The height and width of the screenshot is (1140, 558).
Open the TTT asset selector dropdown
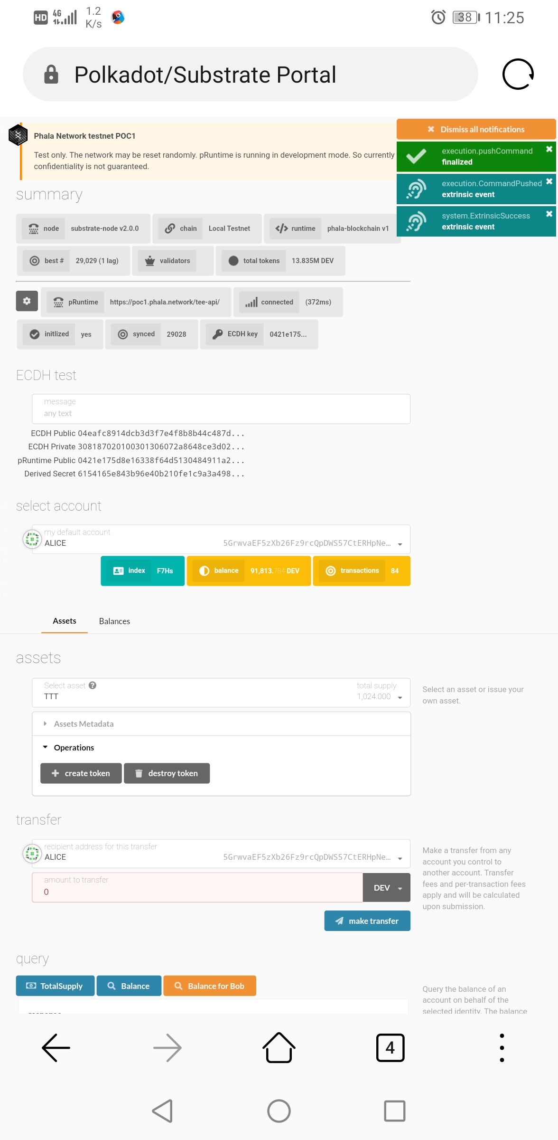400,697
